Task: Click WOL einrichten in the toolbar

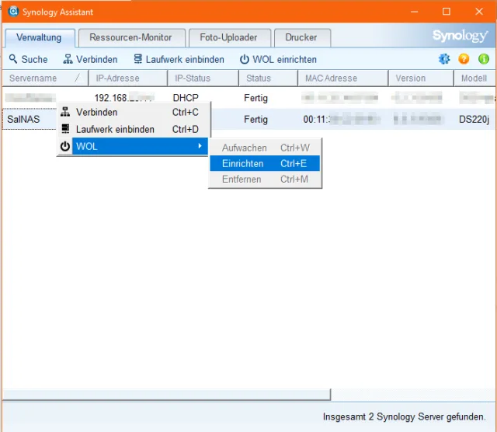Action: [x=278, y=59]
